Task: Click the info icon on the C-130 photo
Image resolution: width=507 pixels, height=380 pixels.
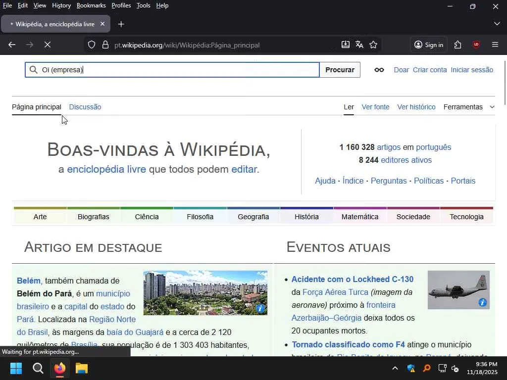Action: 482,302
